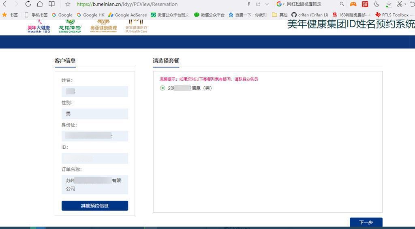415x229 pixels.
Task: Open the Google AdSense bookmark
Action: 128,15
